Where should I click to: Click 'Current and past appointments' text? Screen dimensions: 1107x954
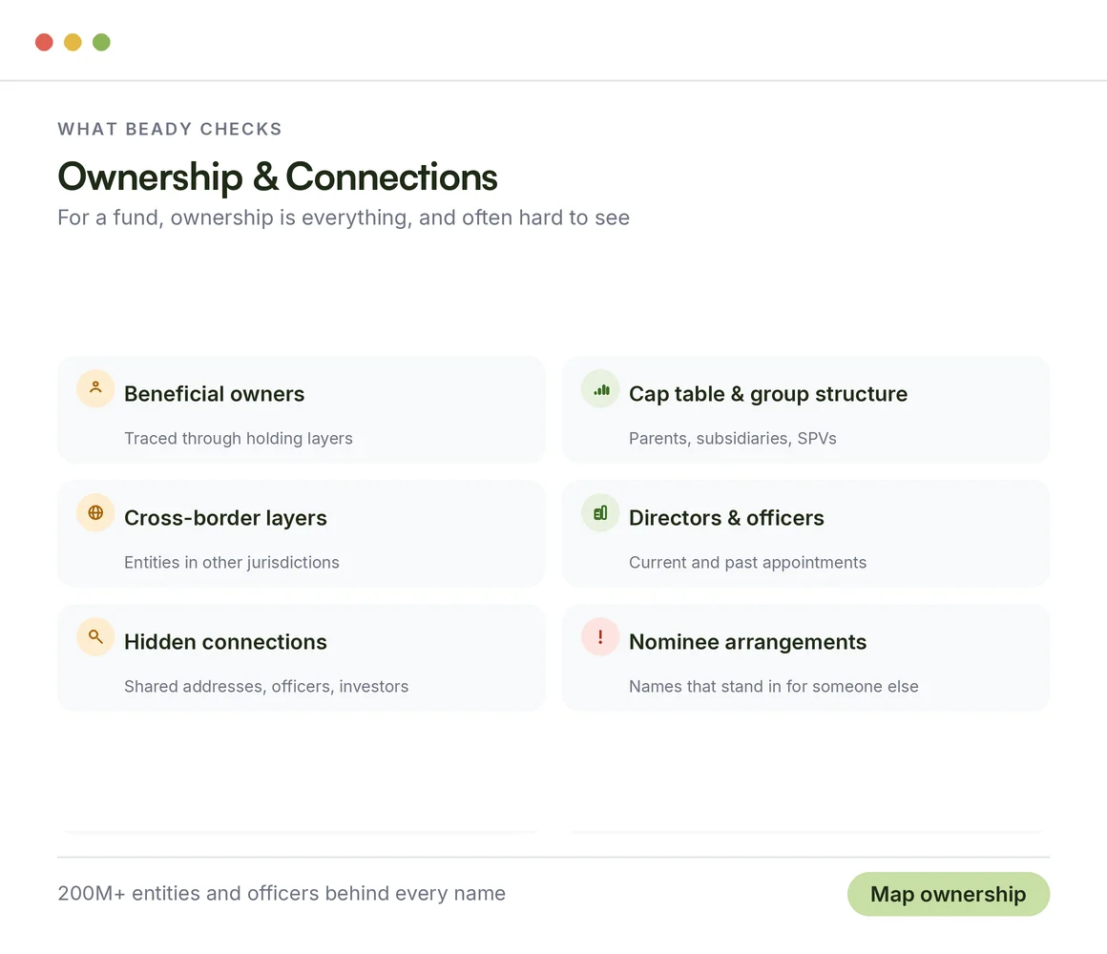point(747,562)
